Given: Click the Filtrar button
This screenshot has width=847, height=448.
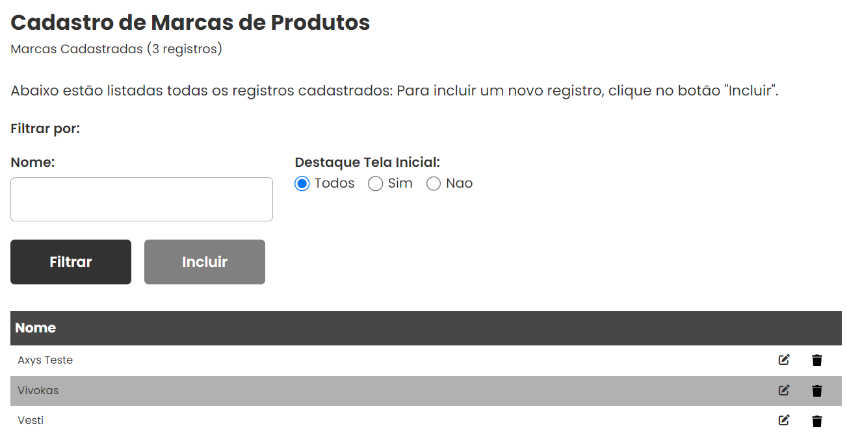Looking at the screenshot, I should click(71, 262).
